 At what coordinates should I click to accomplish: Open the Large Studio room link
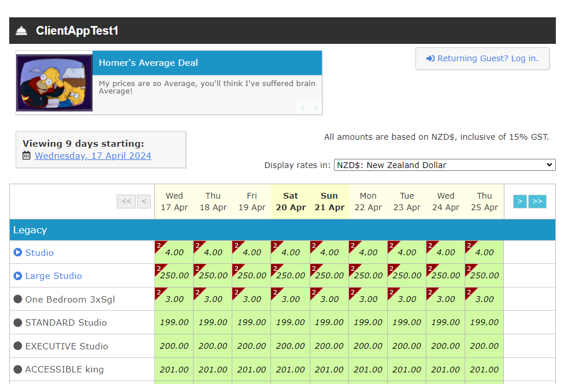[54, 276]
